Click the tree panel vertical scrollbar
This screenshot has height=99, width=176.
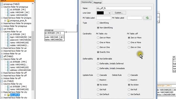pyautogui.click(x=33, y=61)
